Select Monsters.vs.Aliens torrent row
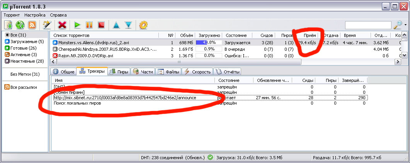410x163 pixels. tap(225, 43)
